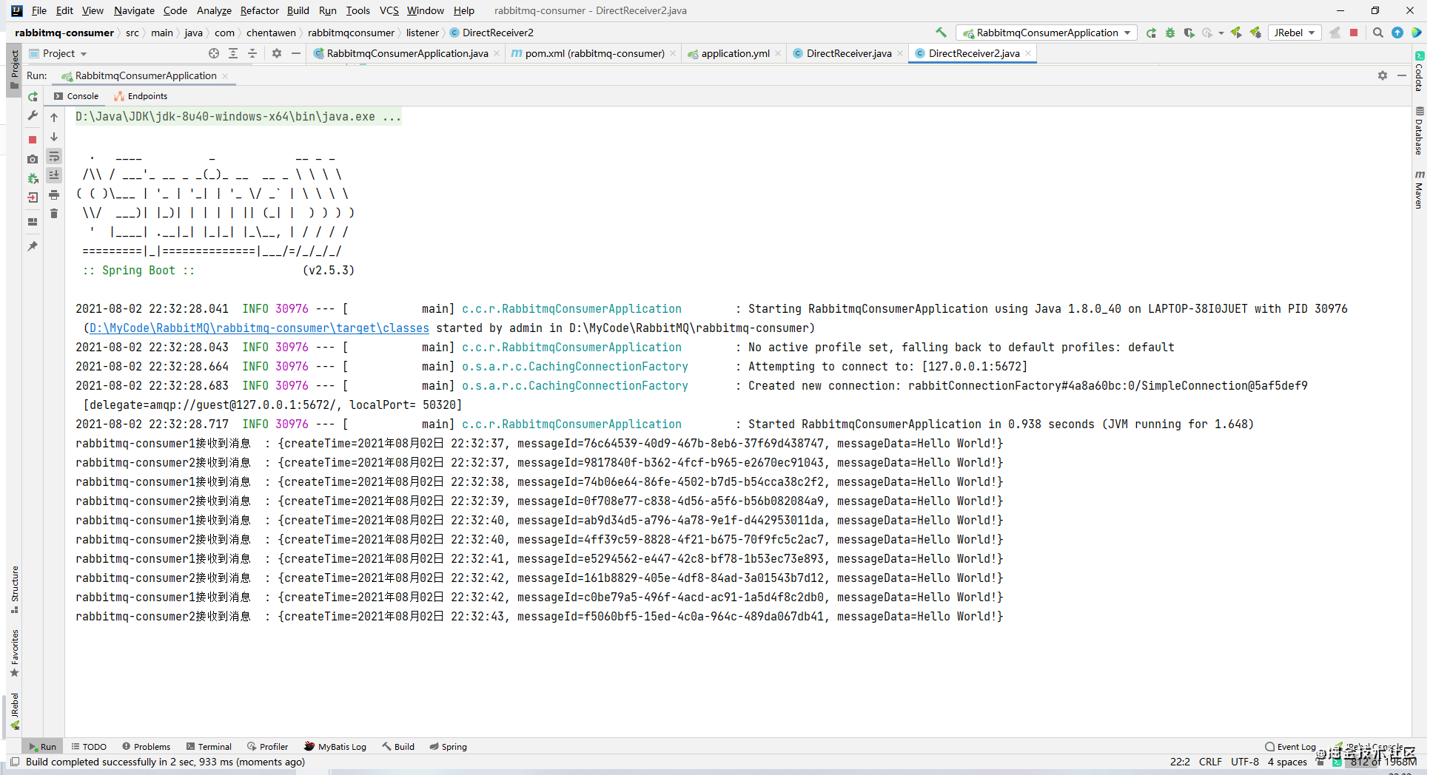Viewport: 1433px width, 775px height.
Task: Open the JRebel configuration dropdown
Action: click(x=1295, y=33)
